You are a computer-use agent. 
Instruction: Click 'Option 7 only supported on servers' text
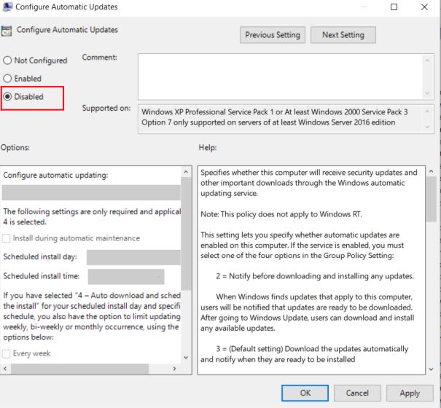coord(268,122)
